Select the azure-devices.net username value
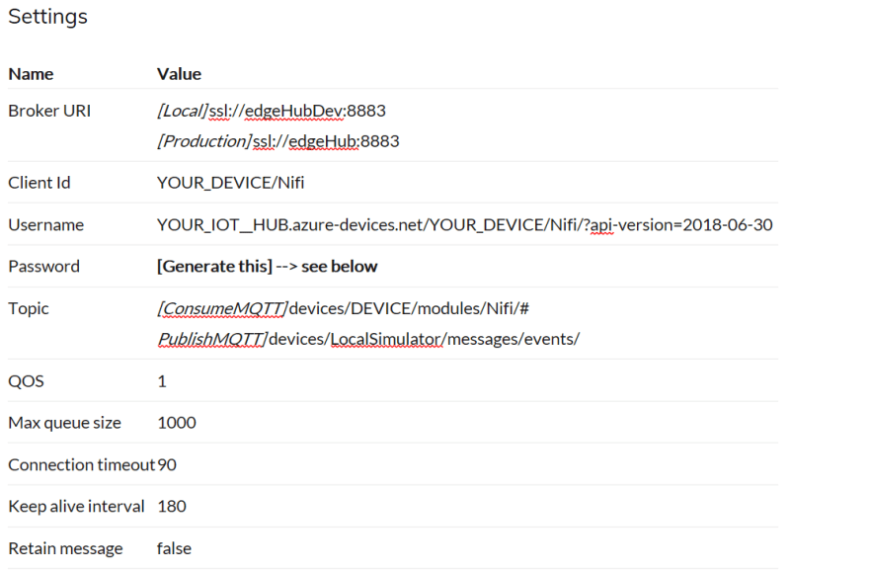Image resolution: width=869 pixels, height=573 pixels. click(464, 225)
